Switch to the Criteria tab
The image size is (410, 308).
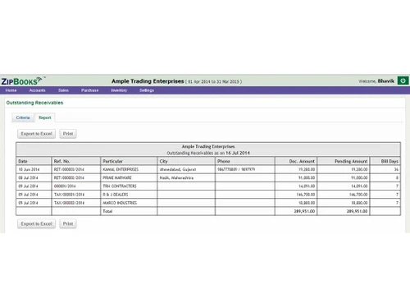[23, 117]
